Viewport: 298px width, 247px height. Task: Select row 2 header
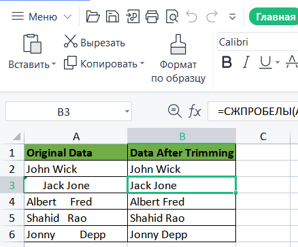[x=12, y=169]
